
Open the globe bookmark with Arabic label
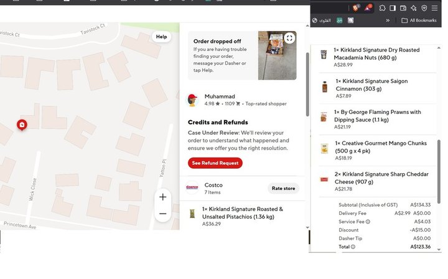coord(322,21)
